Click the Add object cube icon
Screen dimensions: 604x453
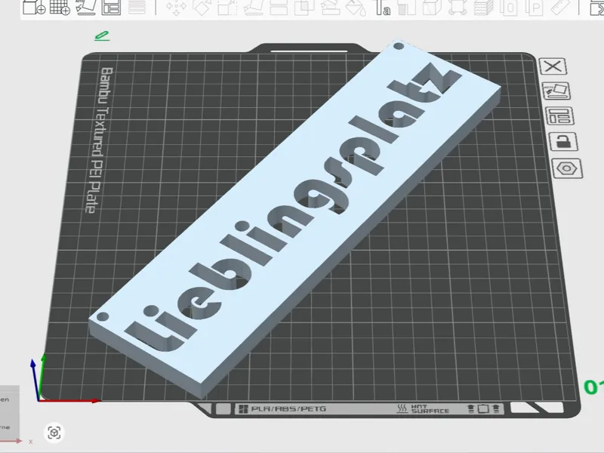(x=34, y=7)
